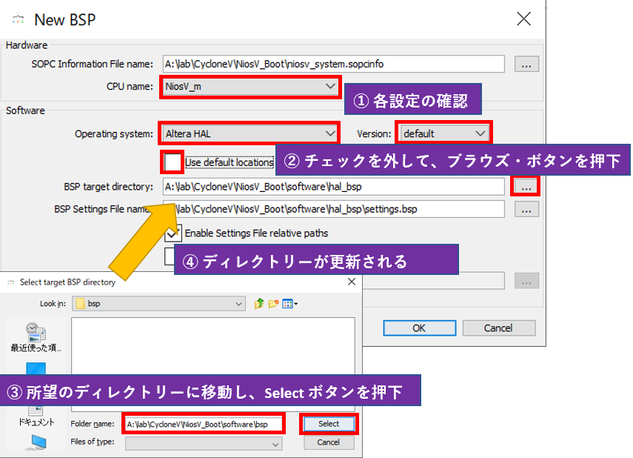The width and height of the screenshot is (633, 458).
Task: Expand the Look in folder dropdown
Action: pyautogui.click(x=166, y=304)
